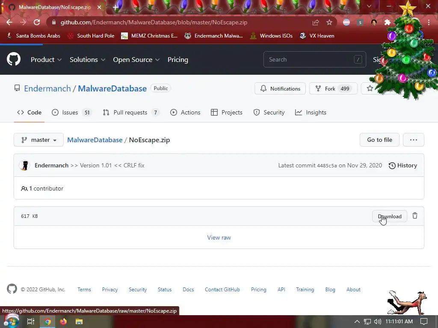Open the commit History link

click(403, 165)
